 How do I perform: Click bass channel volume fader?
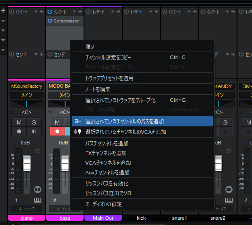[x=65, y=163]
